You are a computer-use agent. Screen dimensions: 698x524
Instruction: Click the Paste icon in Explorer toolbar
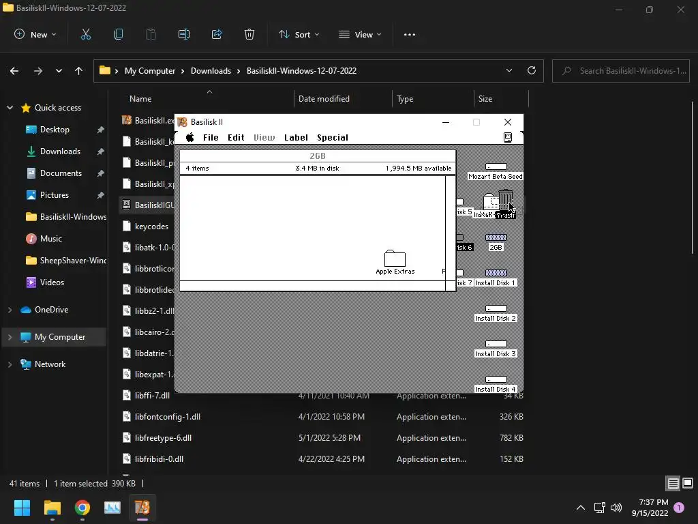click(151, 34)
